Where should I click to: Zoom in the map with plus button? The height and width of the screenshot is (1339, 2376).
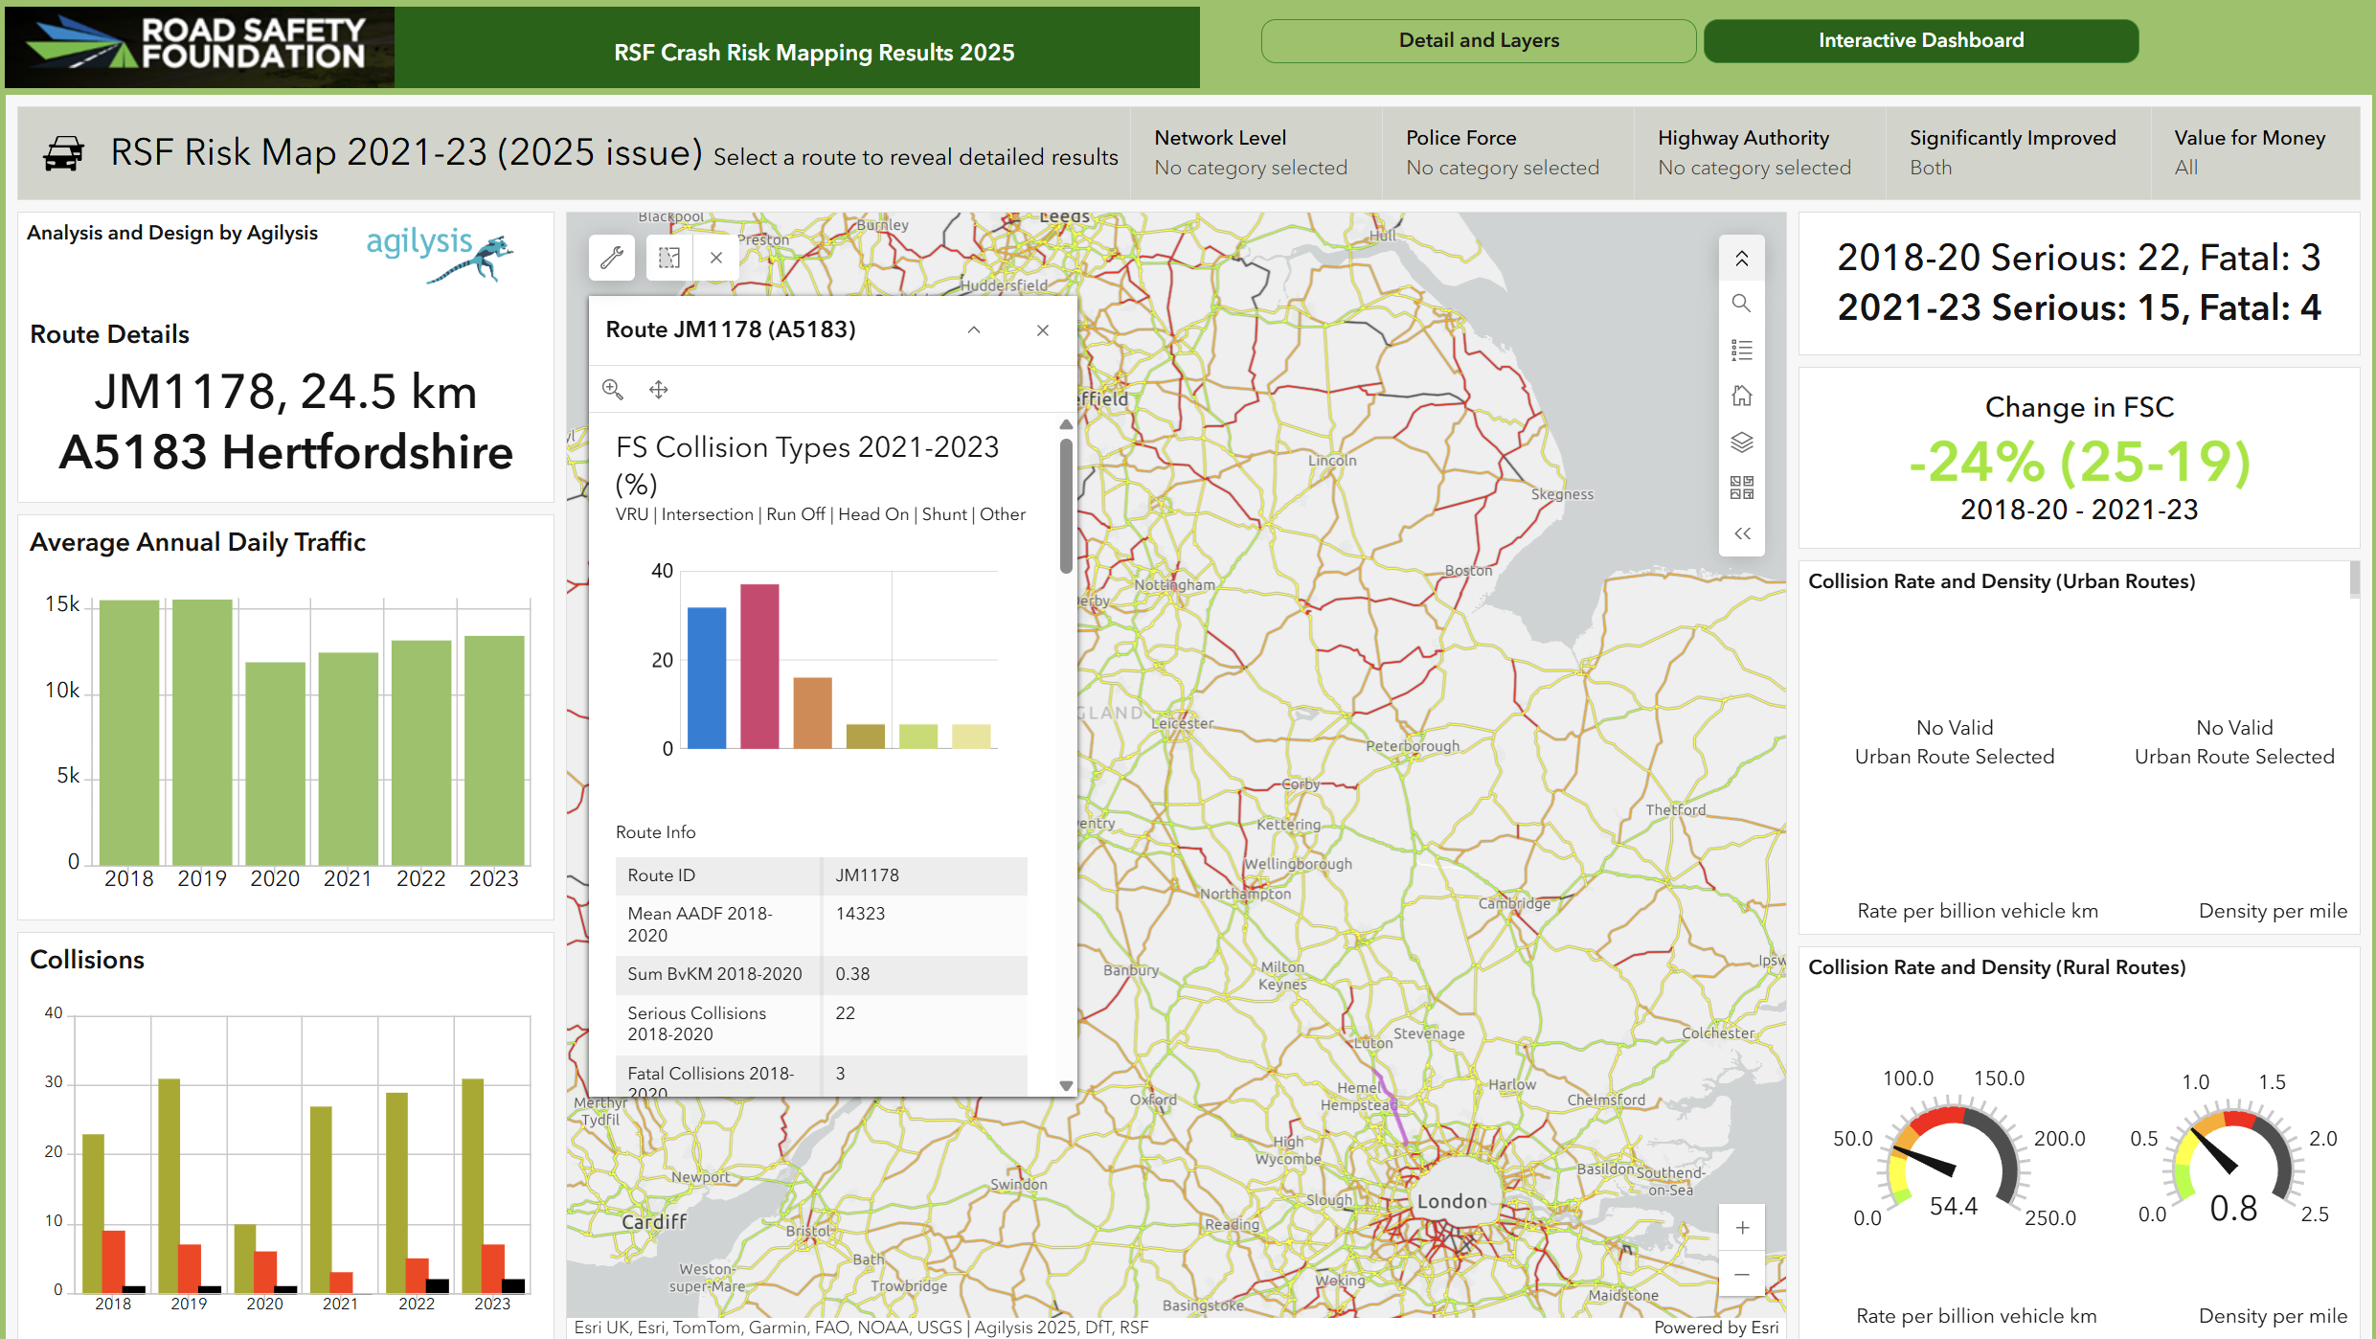[1742, 1228]
